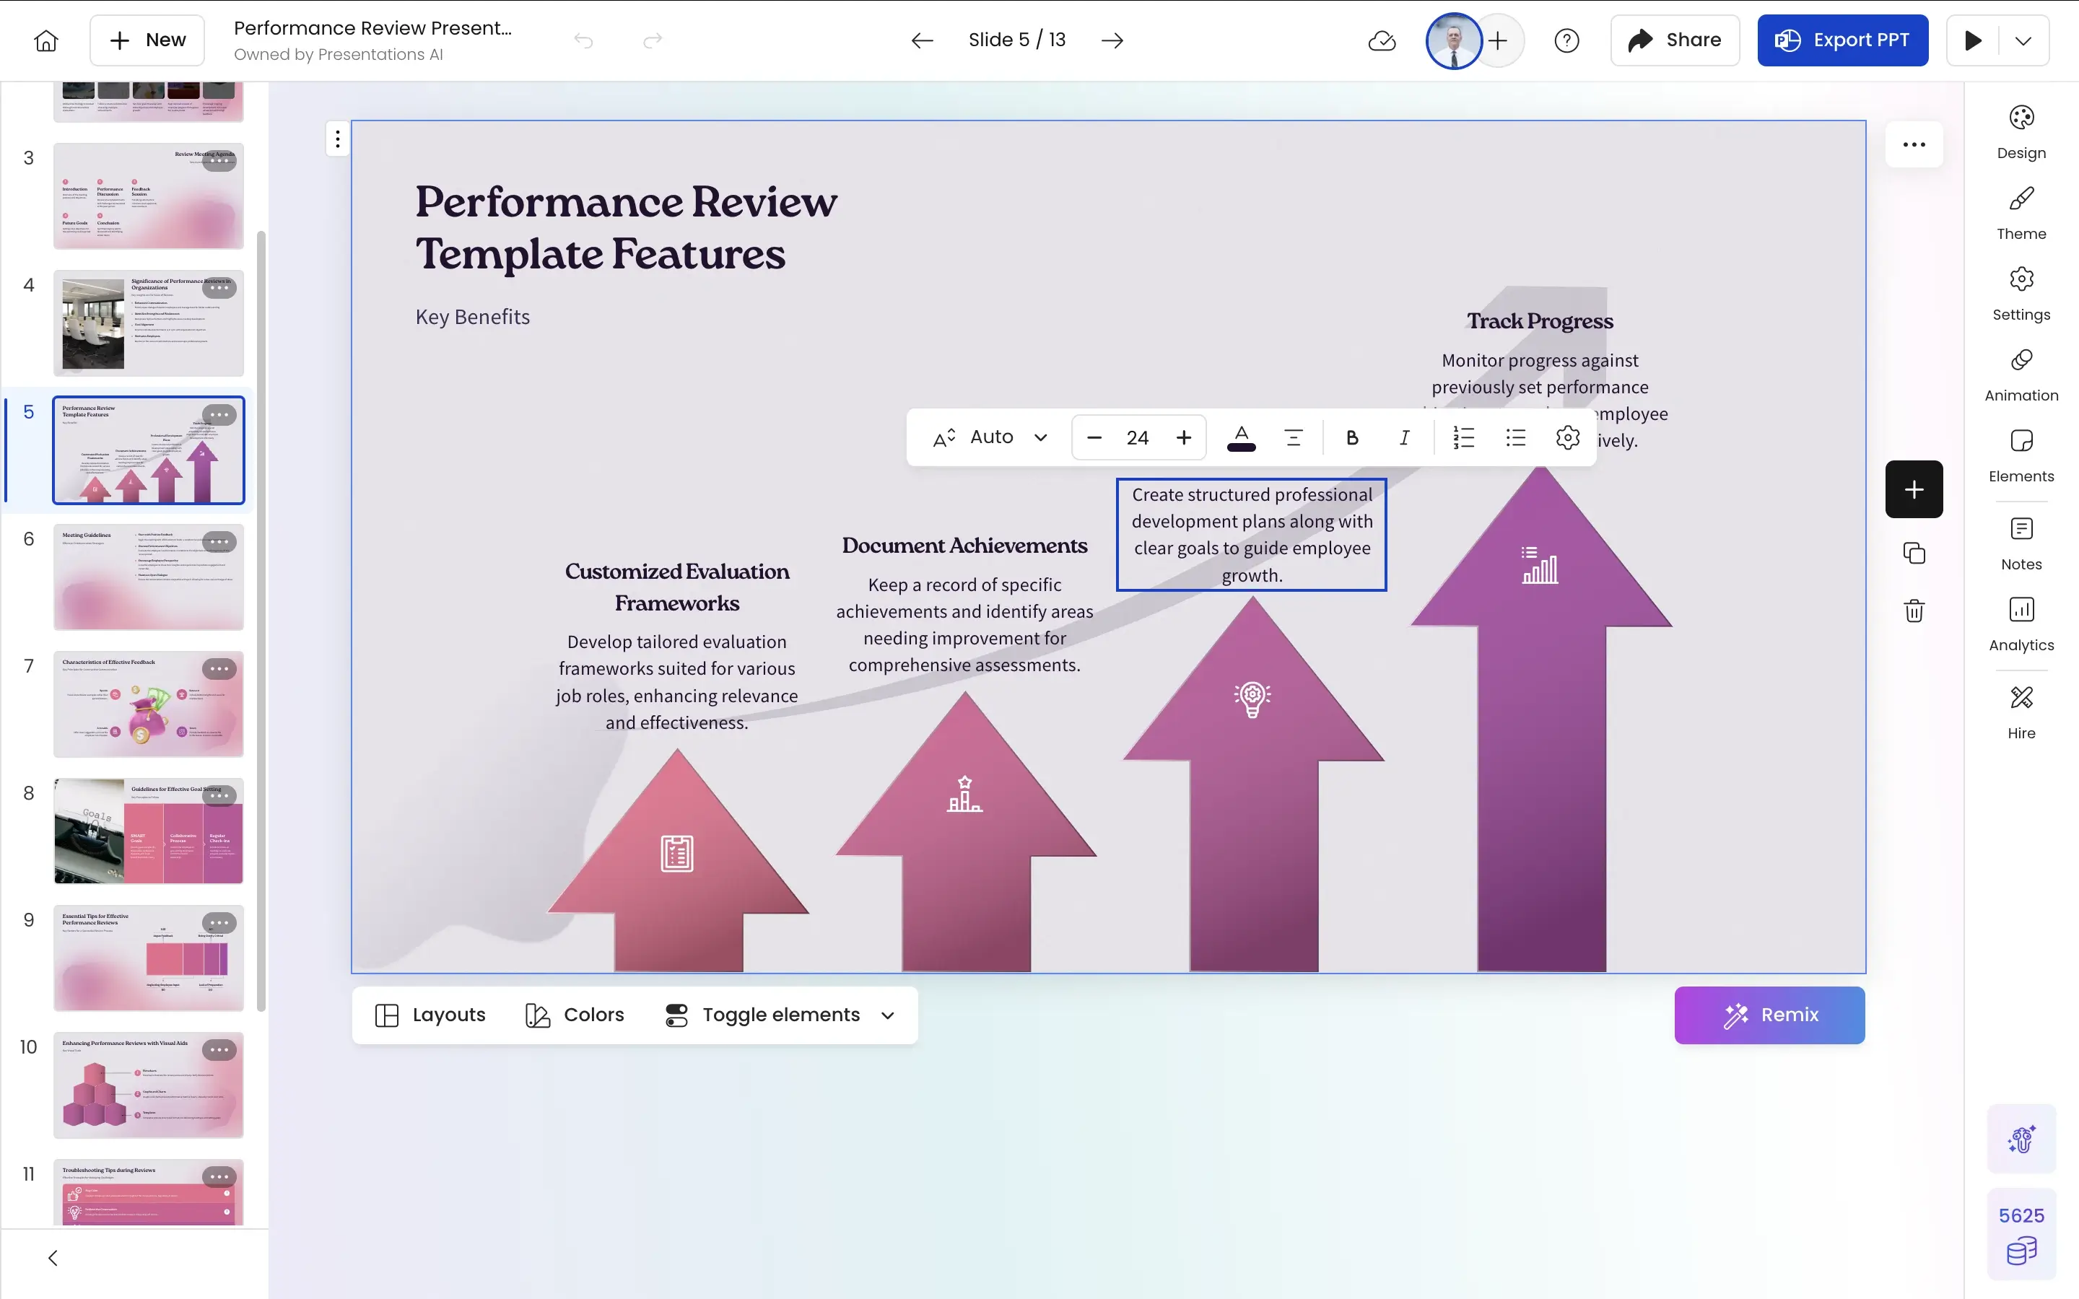
Task: Open the Settings panel
Action: (x=2021, y=294)
